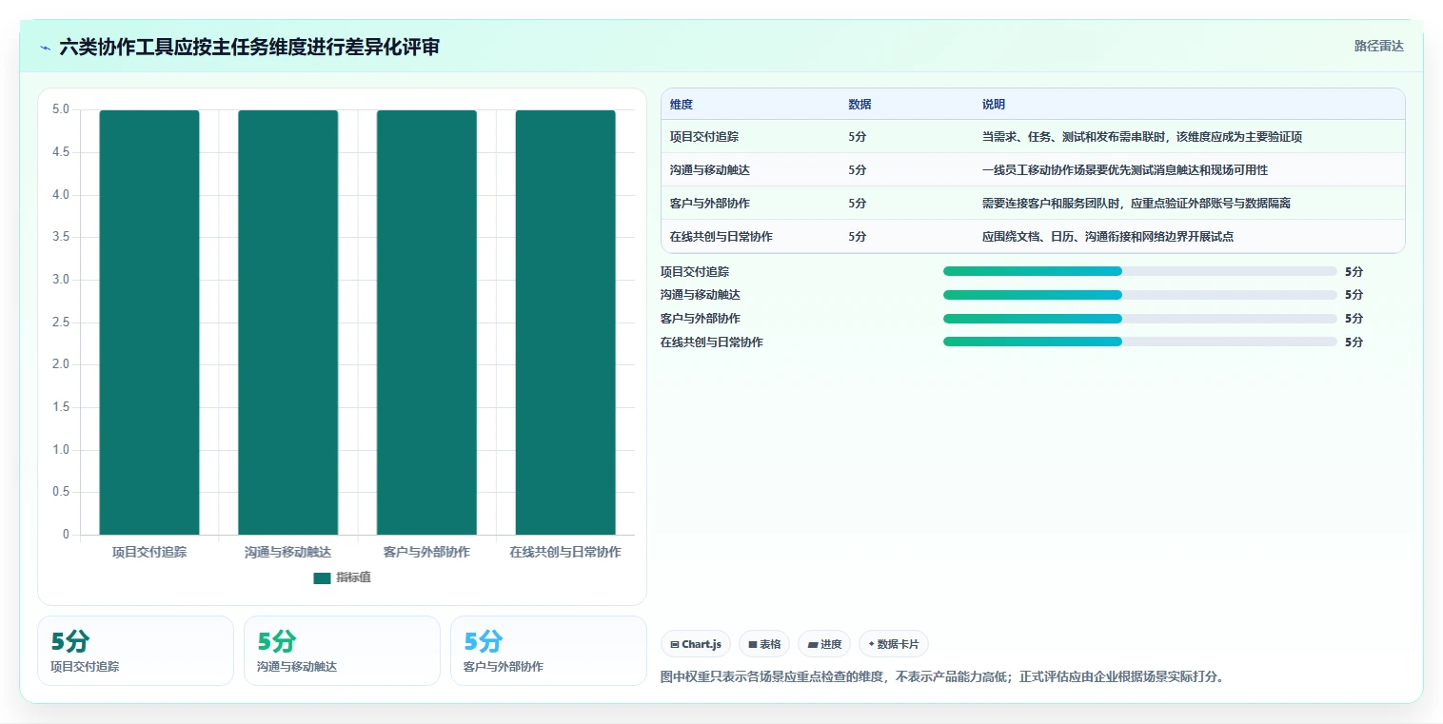The height and width of the screenshot is (724, 1443).
Task: Click table cell 在线共创与日常协作
Action: (x=721, y=237)
